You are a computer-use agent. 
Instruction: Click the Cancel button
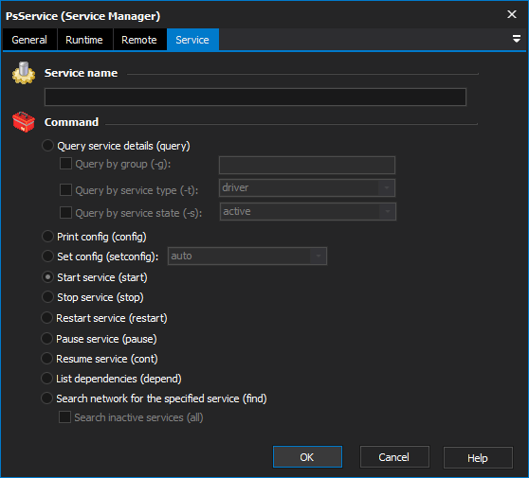(x=394, y=457)
